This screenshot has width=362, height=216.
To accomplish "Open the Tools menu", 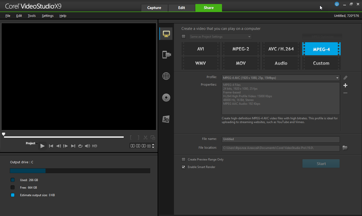I will (x=32, y=16).
